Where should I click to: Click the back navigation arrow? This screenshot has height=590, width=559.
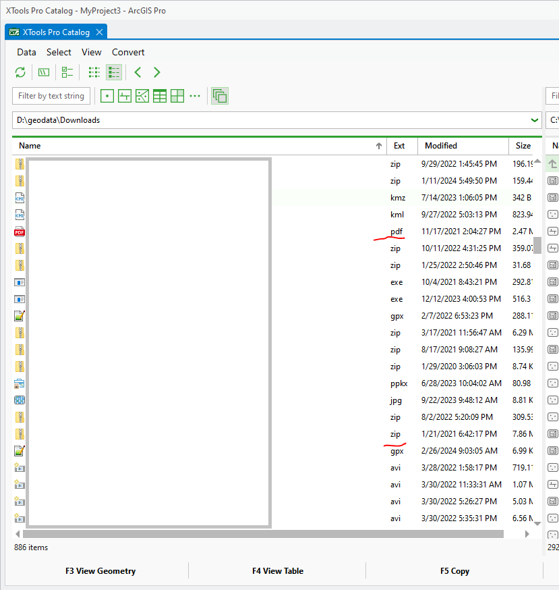tap(138, 72)
